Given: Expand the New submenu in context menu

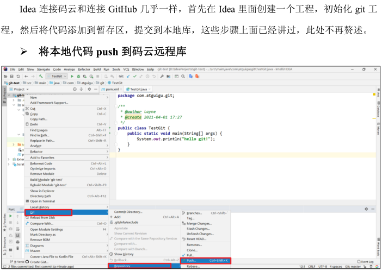Looking at the screenshot, I should coord(66,97).
